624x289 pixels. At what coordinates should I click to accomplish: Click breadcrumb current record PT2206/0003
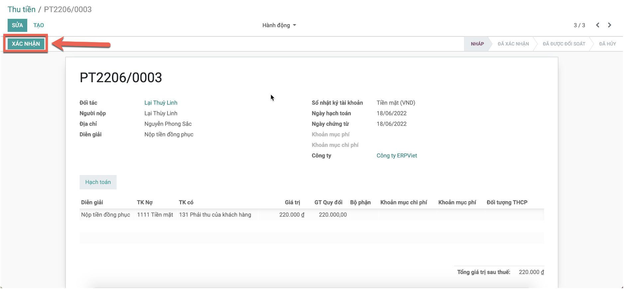[68, 9]
